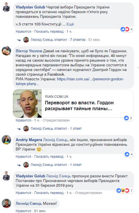This screenshot has height=213, width=139.
Task: Open Gordon article preview thumbnail
Action: point(27,103)
